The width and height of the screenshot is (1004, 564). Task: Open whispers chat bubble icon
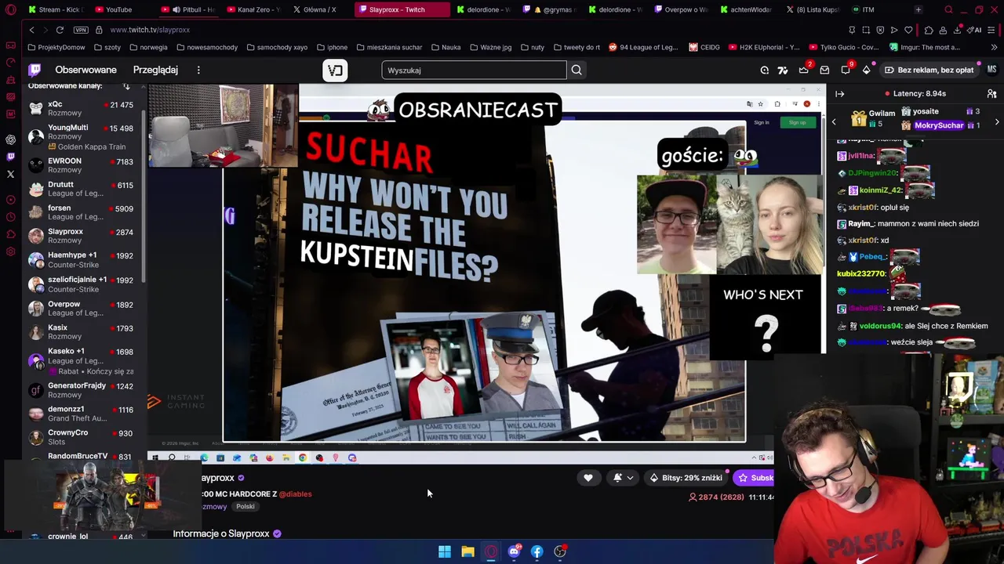coord(846,70)
